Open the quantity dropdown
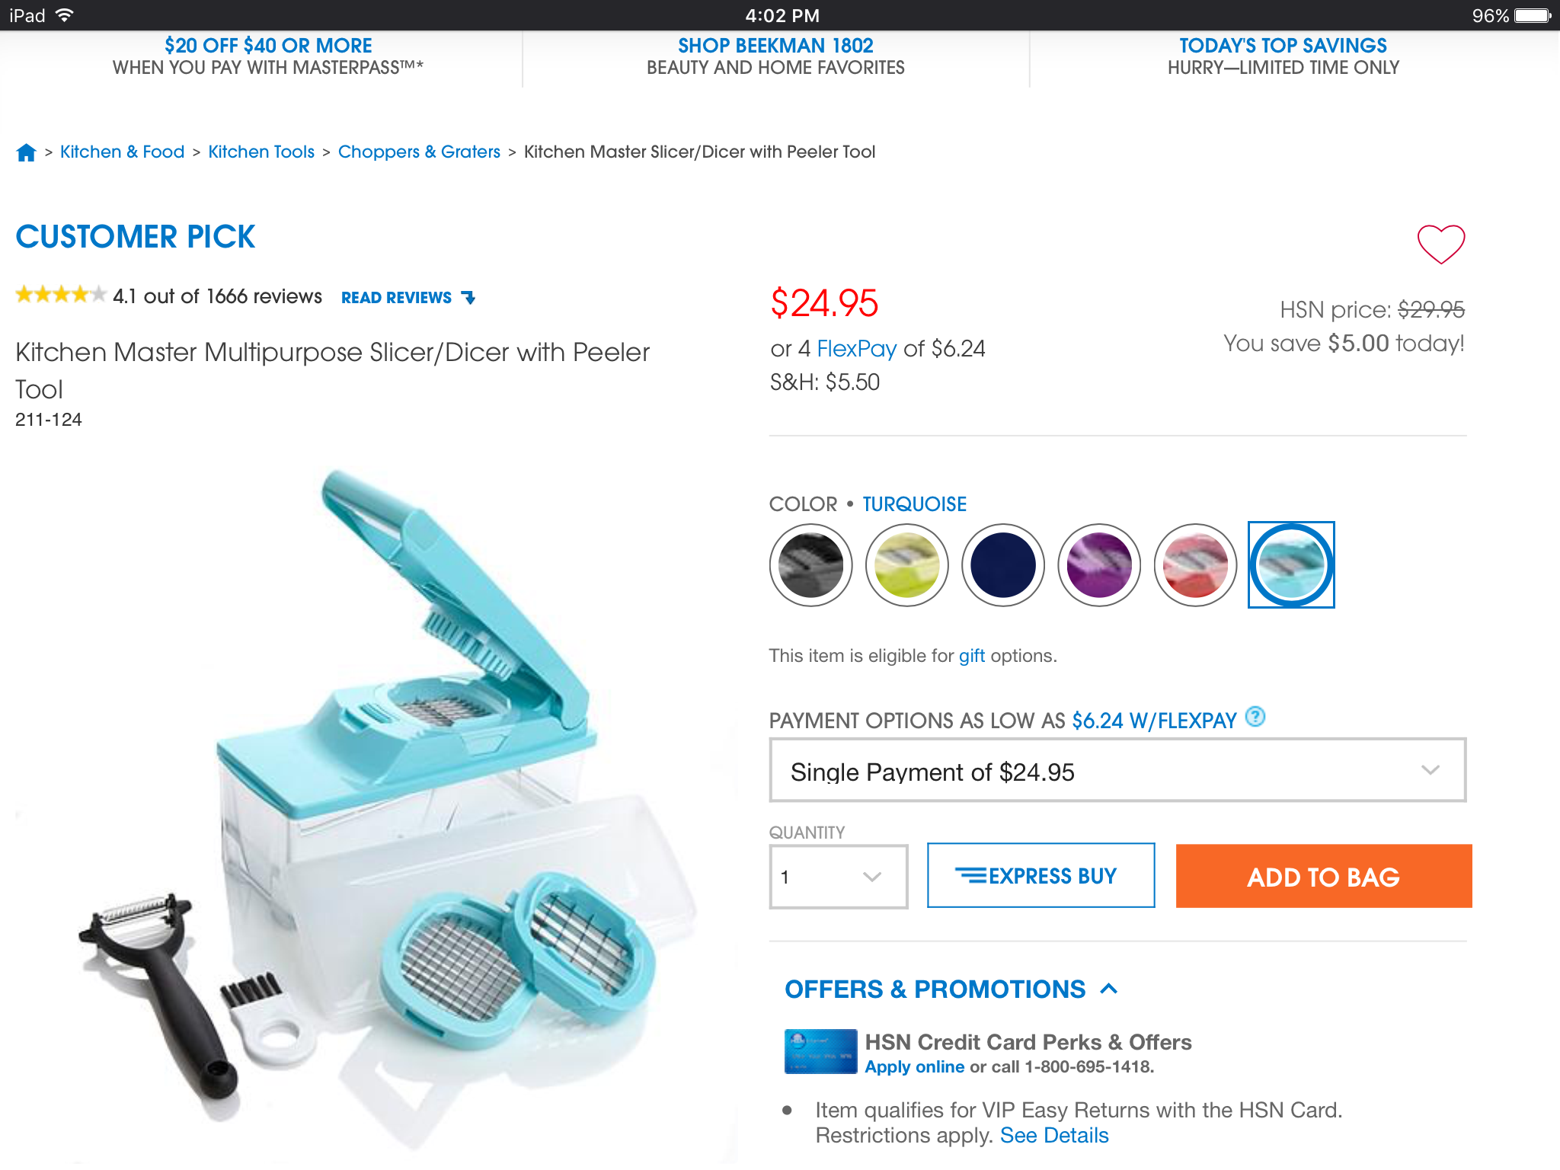Viewport: 1560px width, 1170px height. (x=838, y=877)
